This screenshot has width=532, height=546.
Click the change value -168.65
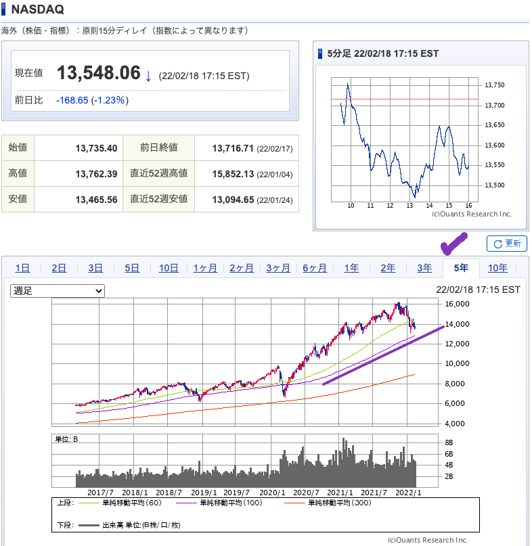[x=72, y=100]
